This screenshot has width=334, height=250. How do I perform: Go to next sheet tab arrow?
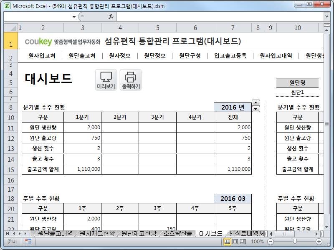(20, 234)
